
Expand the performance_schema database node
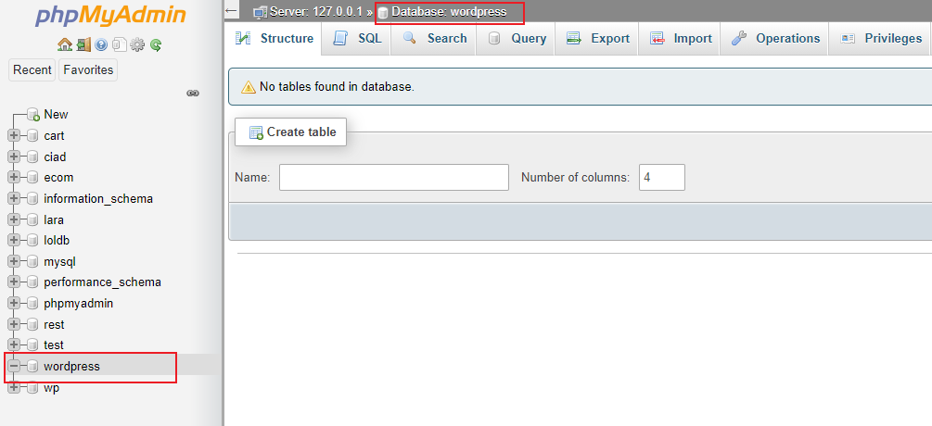click(13, 282)
